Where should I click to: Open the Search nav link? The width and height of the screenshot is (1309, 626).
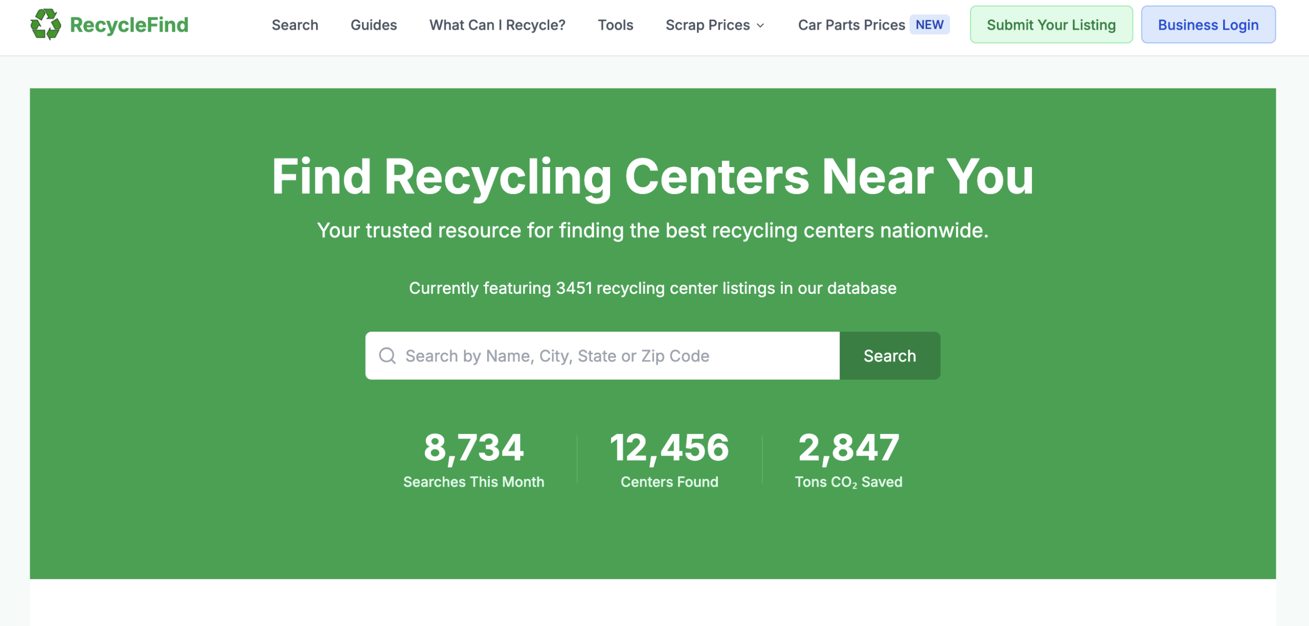(295, 25)
